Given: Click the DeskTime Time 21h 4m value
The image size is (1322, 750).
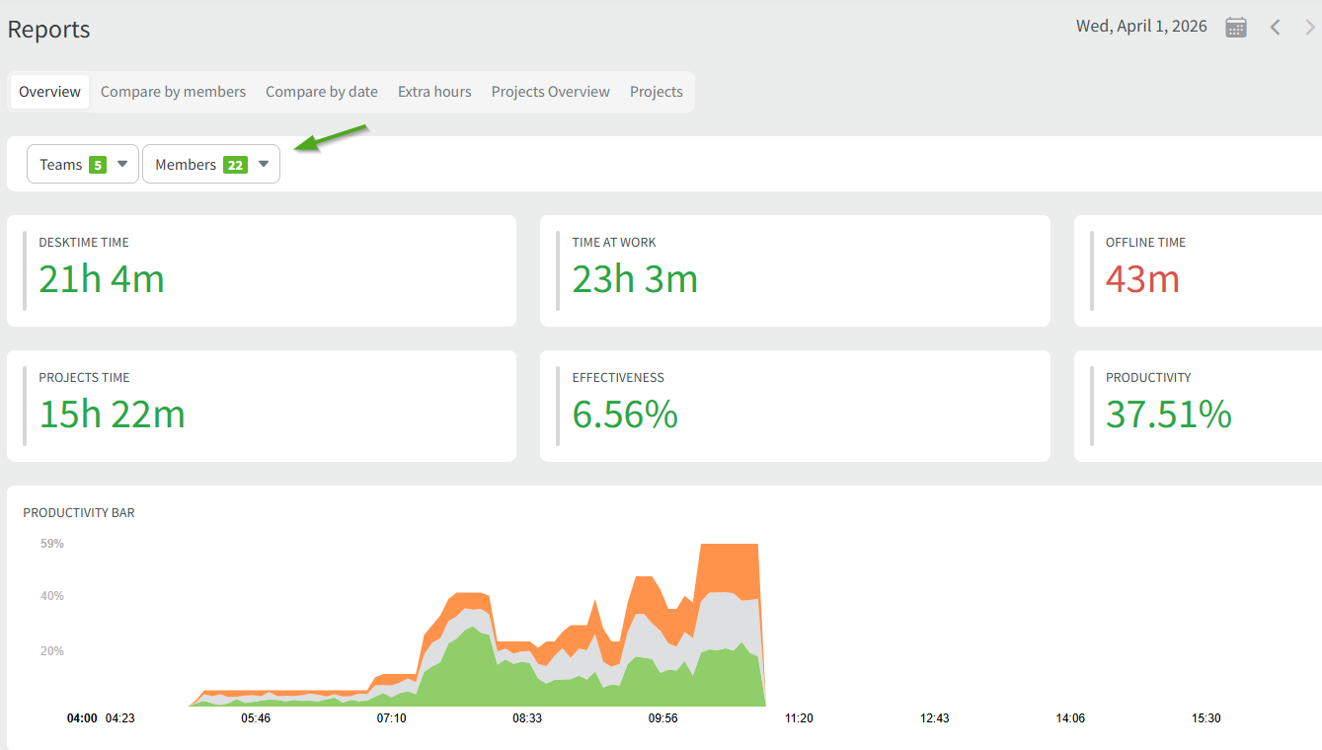Looking at the screenshot, I should (102, 279).
